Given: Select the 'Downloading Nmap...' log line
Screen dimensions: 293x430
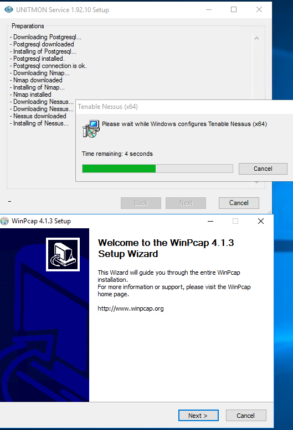Looking at the screenshot, I should point(40,73).
